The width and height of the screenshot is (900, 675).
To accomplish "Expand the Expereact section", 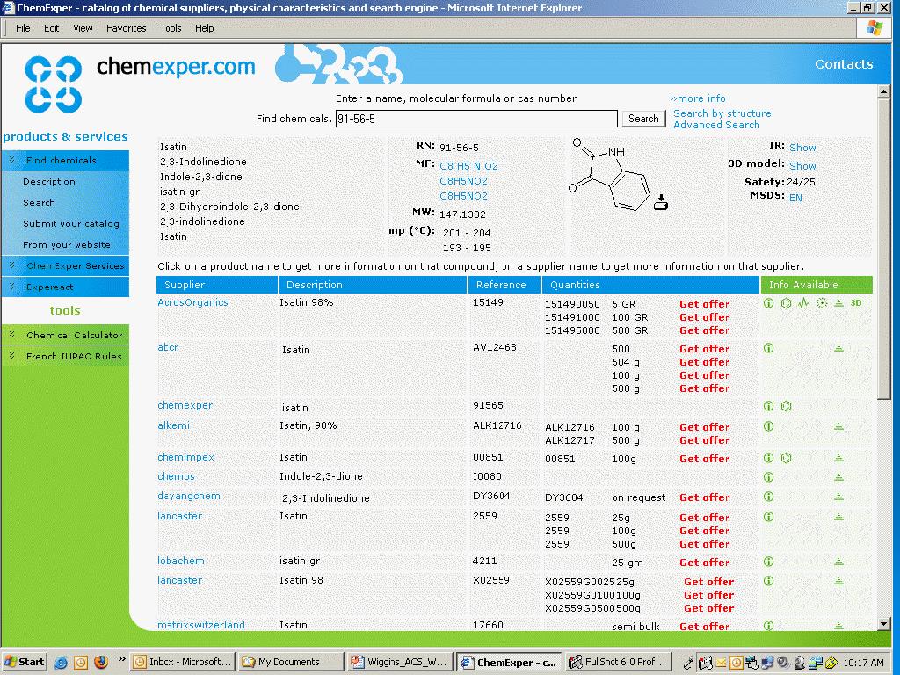I will coord(12,287).
